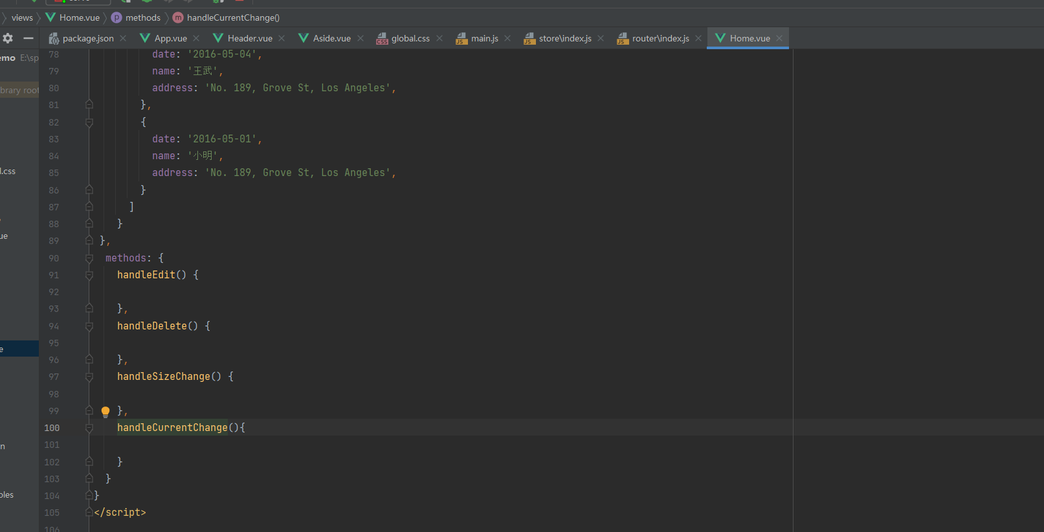Open 'views' in the breadcrumb bar
Screen dimensions: 1044x532
tap(22, 17)
